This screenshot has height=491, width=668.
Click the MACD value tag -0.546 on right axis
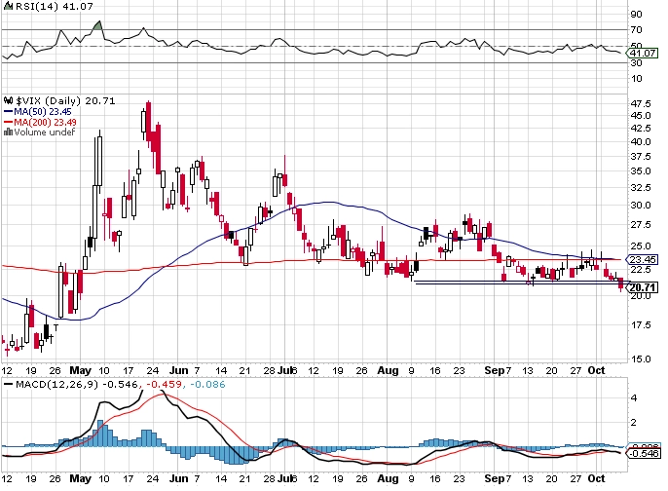[x=642, y=454]
